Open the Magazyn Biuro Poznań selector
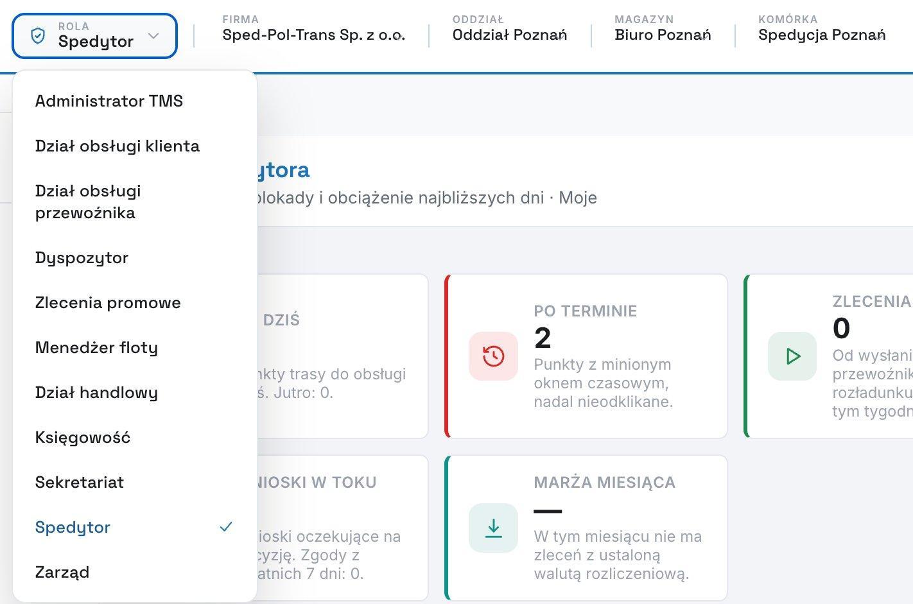 pyautogui.click(x=663, y=29)
